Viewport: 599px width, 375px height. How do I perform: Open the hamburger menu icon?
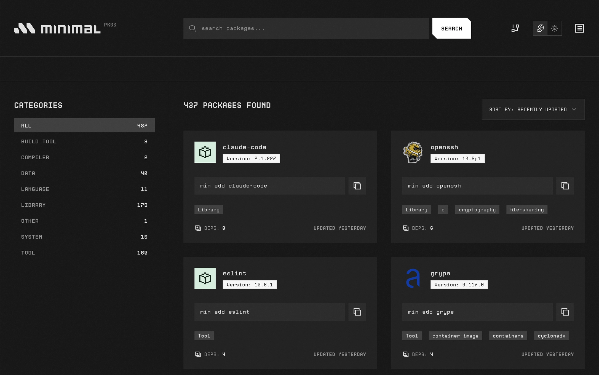(579, 28)
